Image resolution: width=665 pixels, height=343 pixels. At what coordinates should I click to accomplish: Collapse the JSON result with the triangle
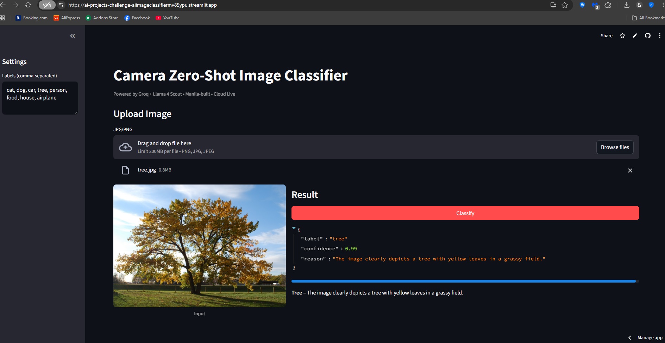tap(294, 228)
